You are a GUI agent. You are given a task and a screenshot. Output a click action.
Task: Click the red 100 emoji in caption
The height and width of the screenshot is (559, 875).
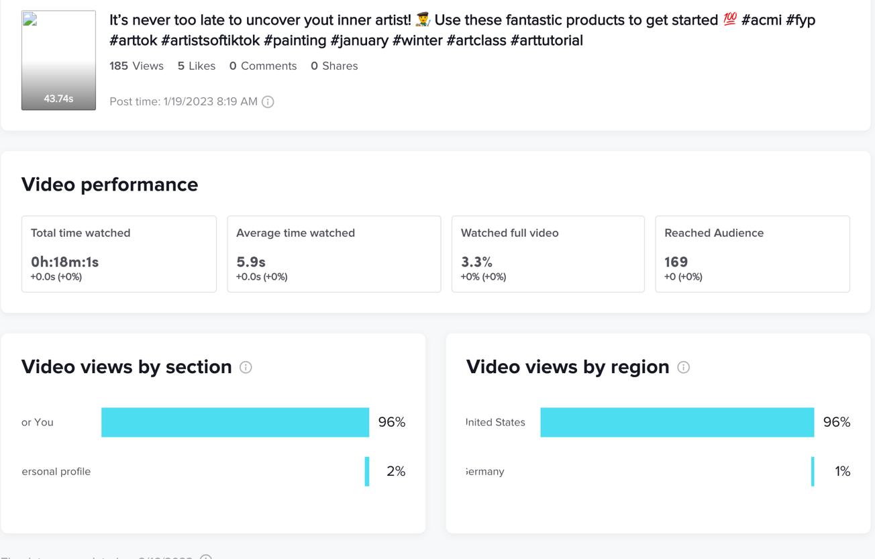[730, 19]
